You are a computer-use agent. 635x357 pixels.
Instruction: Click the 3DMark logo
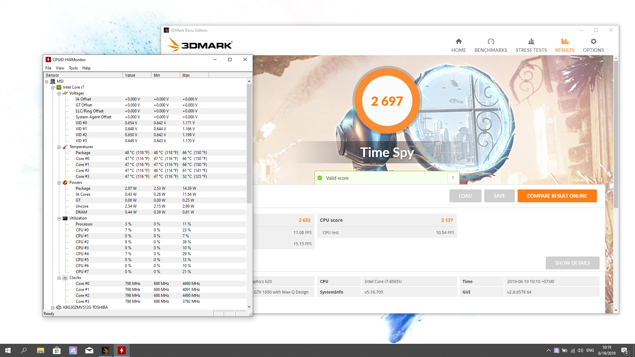(200, 45)
